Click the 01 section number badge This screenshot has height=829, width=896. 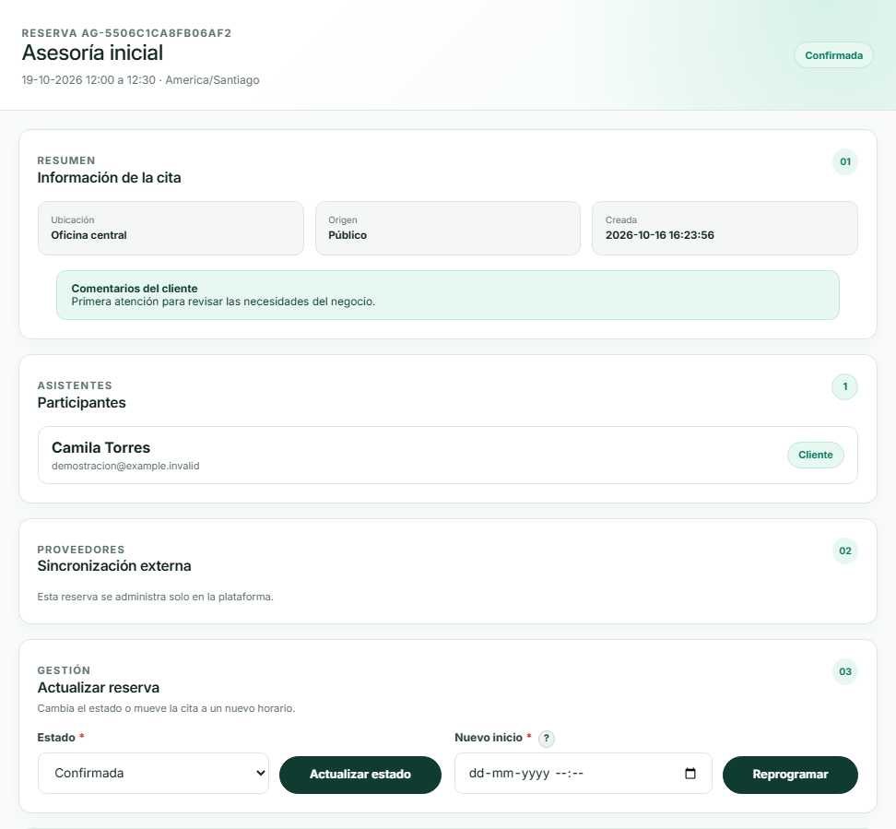coord(845,161)
